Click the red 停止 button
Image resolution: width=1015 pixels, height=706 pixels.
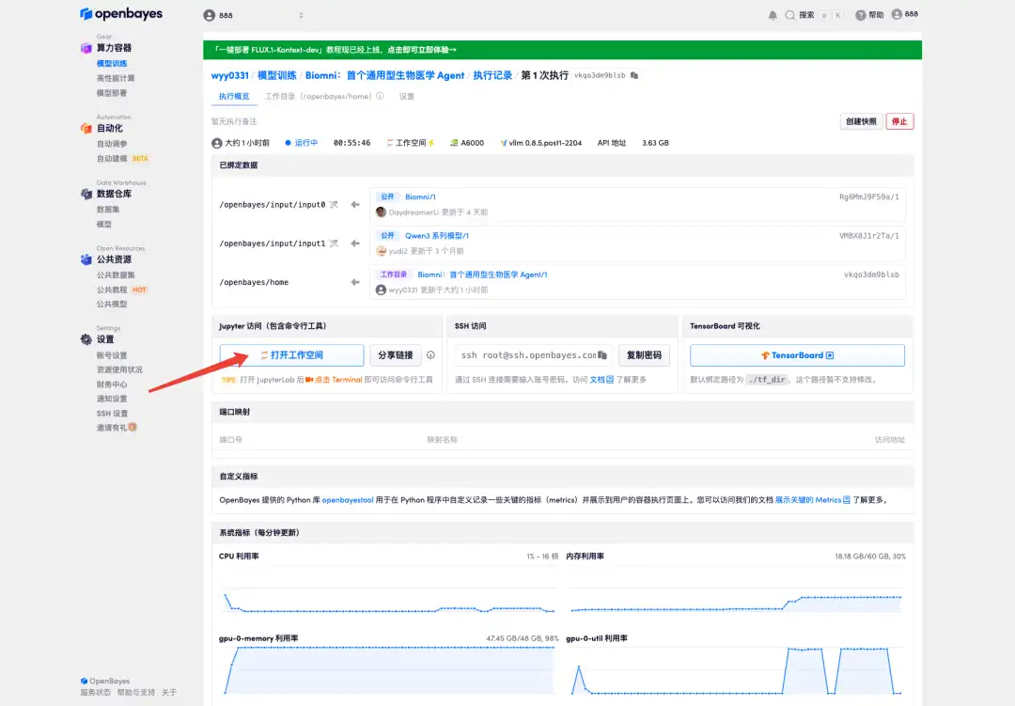(899, 121)
